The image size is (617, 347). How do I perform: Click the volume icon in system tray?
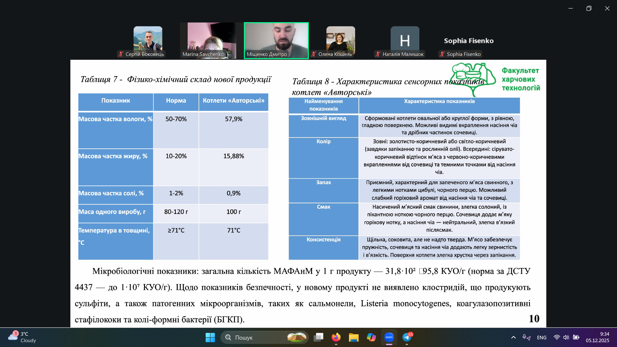coord(566,337)
